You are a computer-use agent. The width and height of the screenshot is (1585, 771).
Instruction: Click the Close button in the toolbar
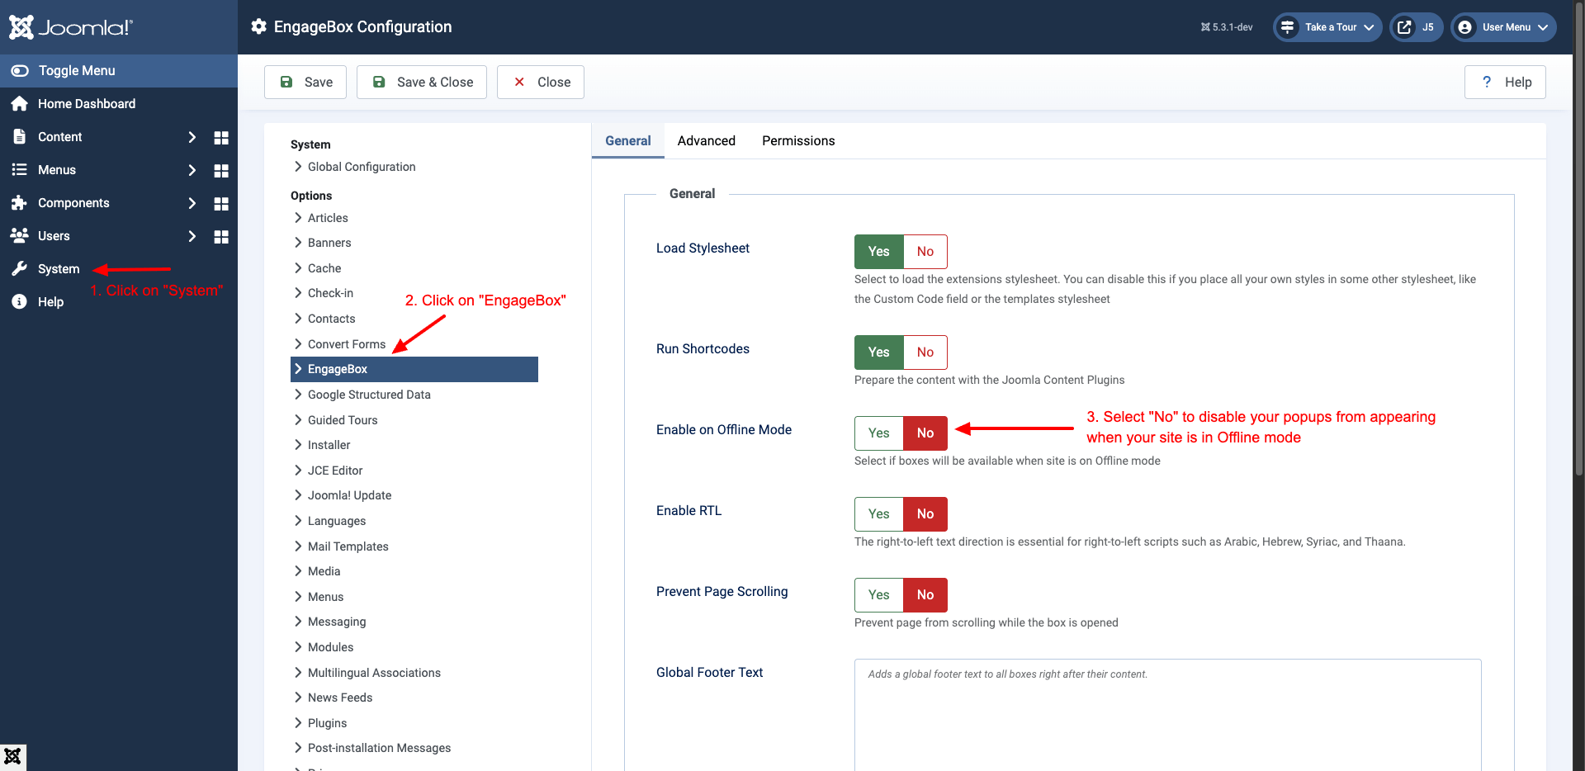541,83
